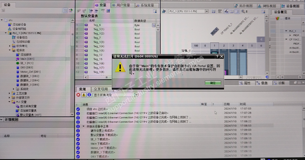Image resolution: width=305 pixels, height=160 pixels.
Task: Click the 确定 button in the dialog
Action: point(213,83)
